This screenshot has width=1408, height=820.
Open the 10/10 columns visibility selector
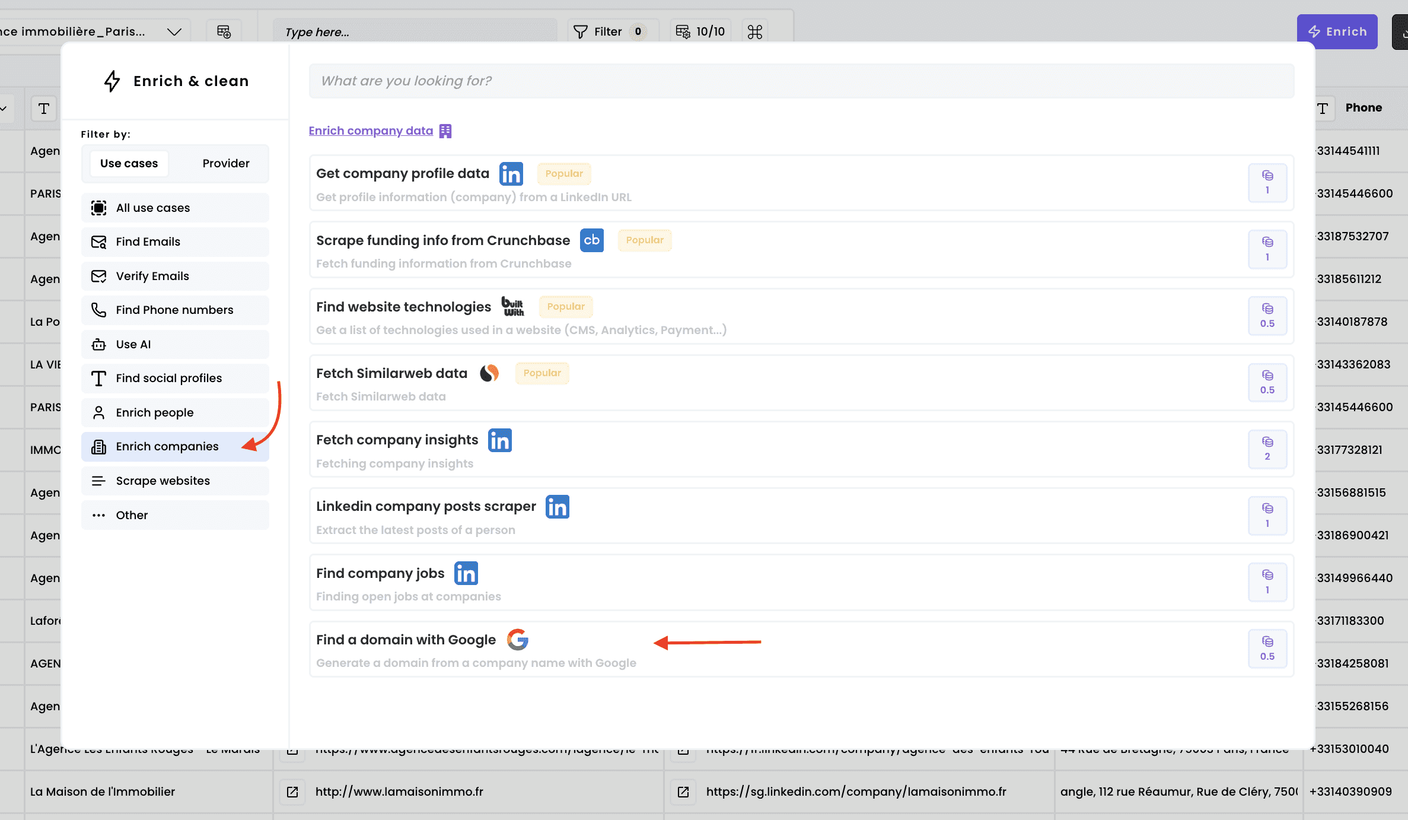tap(700, 31)
